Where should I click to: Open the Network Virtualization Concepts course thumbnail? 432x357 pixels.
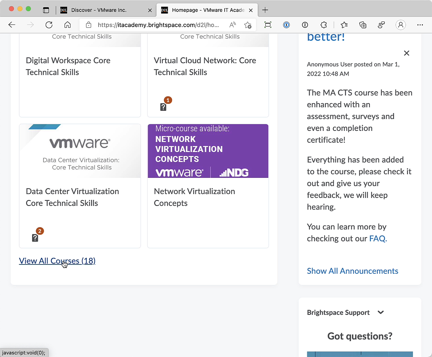208,151
